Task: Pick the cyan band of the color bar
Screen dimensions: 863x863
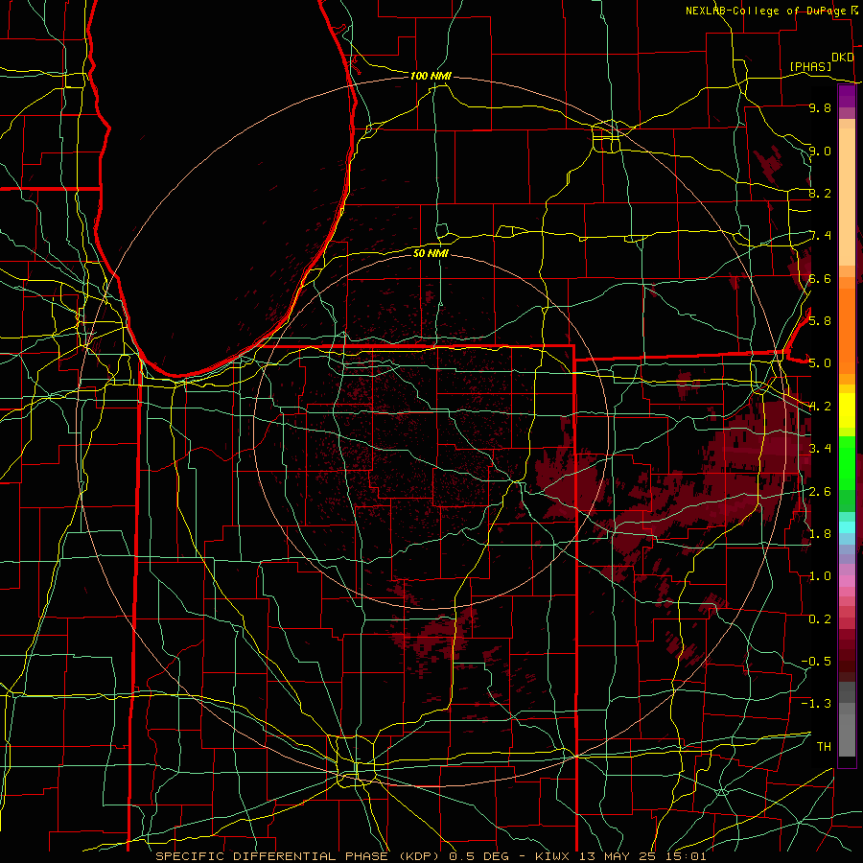Action: 847,527
